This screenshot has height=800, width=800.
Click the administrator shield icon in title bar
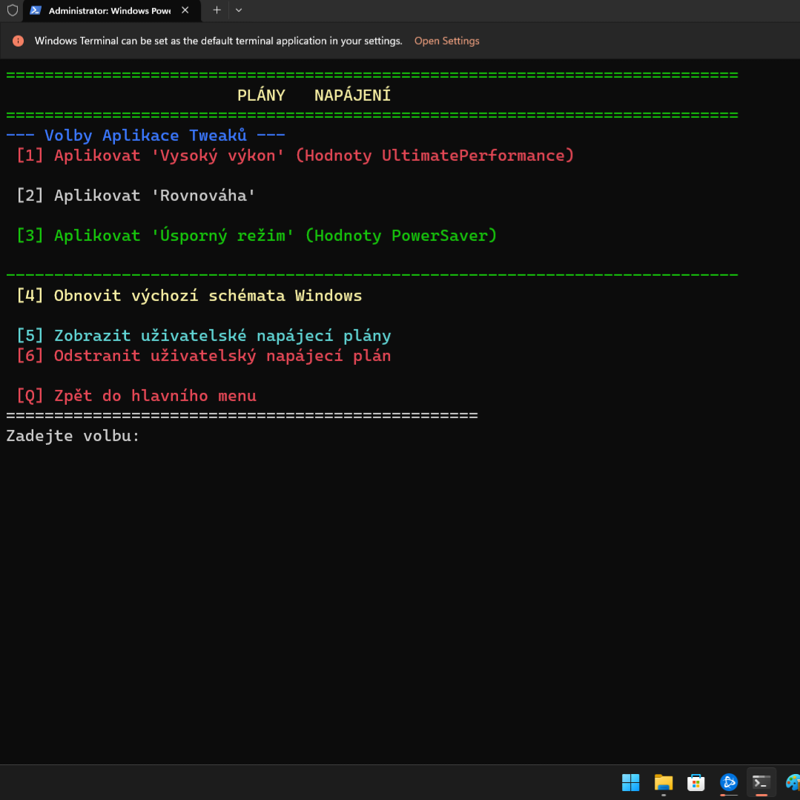[x=13, y=11]
